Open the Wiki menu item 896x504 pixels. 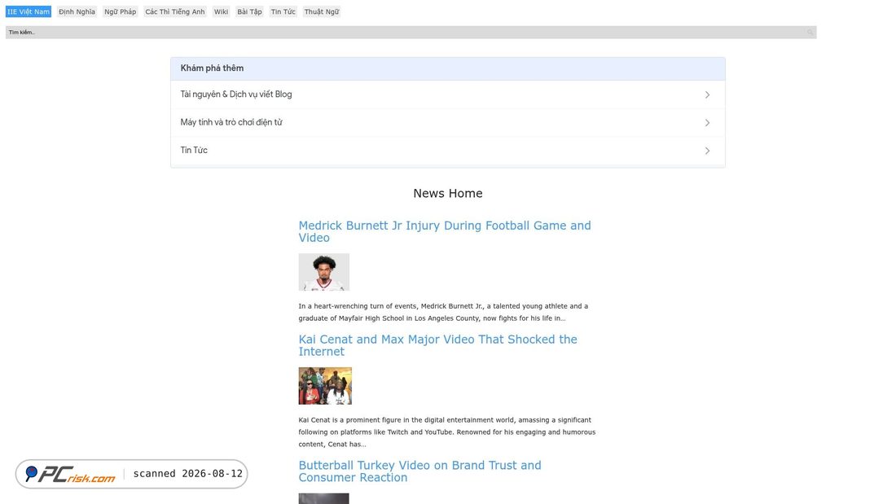tap(221, 11)
